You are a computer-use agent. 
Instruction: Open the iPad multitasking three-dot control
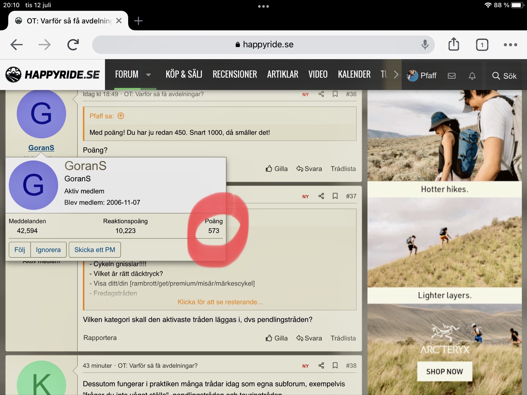[263, 6]
